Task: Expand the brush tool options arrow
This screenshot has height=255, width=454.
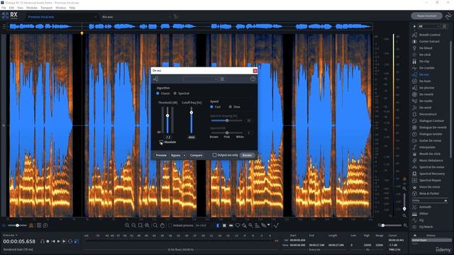Action: [269, 225]
